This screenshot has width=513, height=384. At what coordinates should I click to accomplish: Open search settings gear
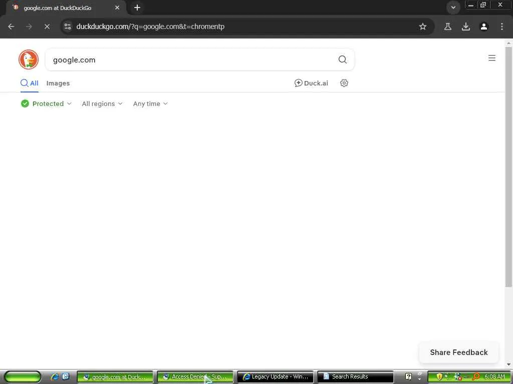(x=344, y=83)
